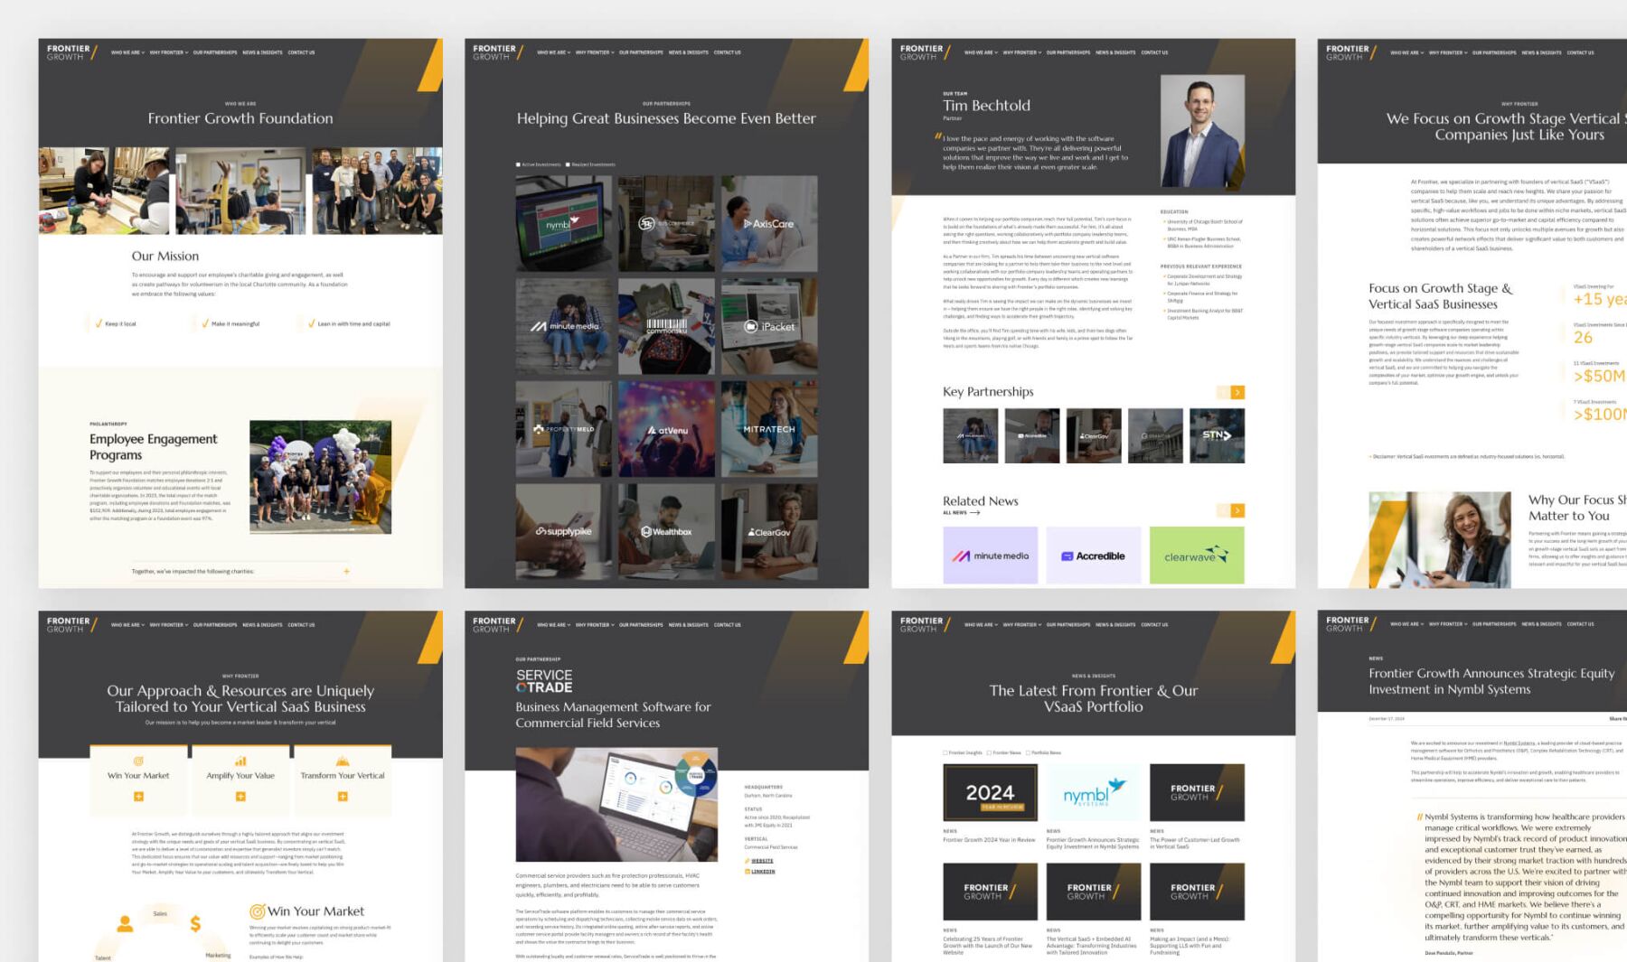This screenshot has height=962, width=1627.
Task: Open the iPacket logo tile in partnerships grid
Action: point(769,326)
